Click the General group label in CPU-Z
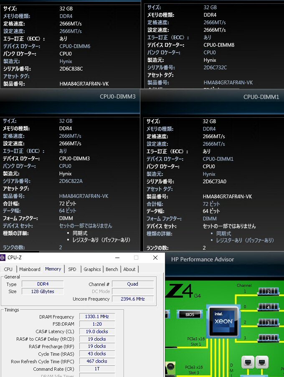This screenshot has height=377, width=284. point(12,277)
